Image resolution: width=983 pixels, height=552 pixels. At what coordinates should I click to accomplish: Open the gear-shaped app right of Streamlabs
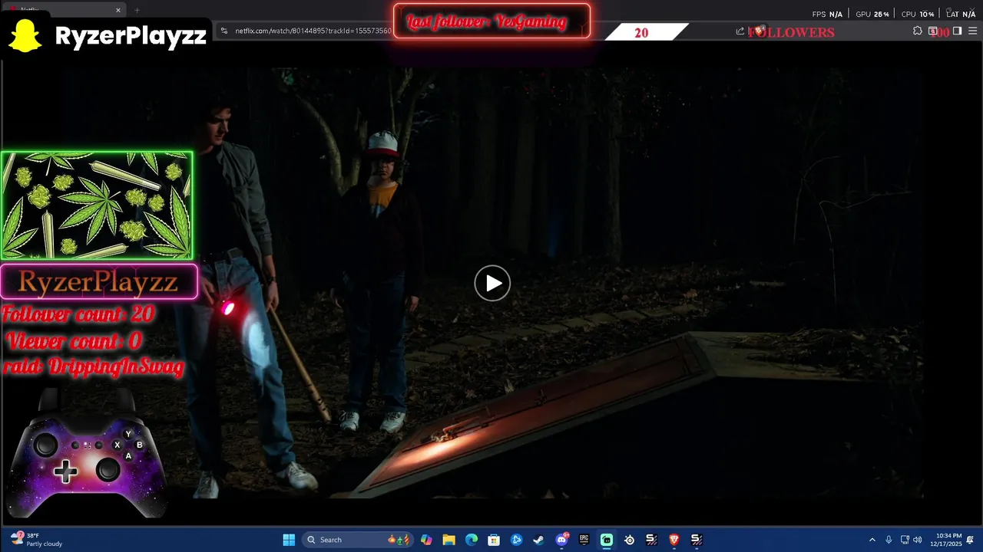click(x=629, y=540)
